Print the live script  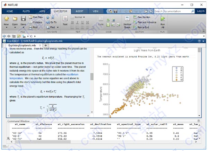[33, 27]
